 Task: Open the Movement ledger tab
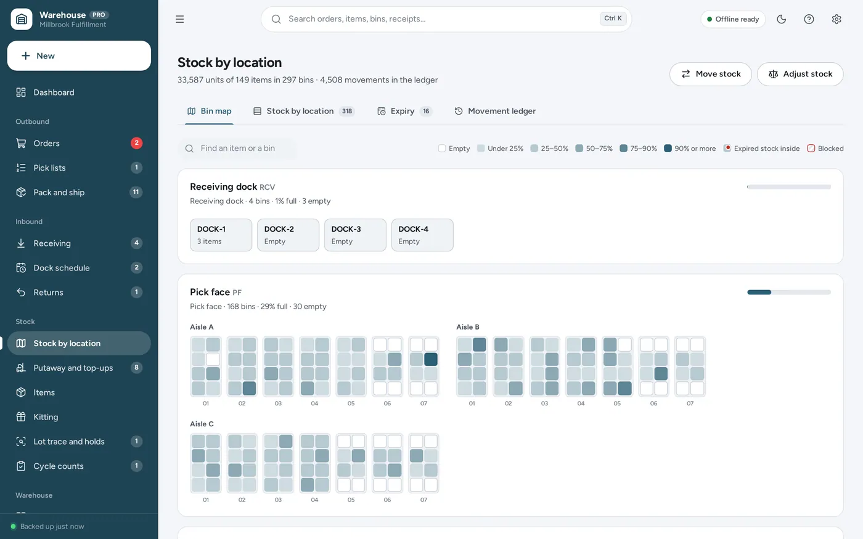(x=495, y=111)
